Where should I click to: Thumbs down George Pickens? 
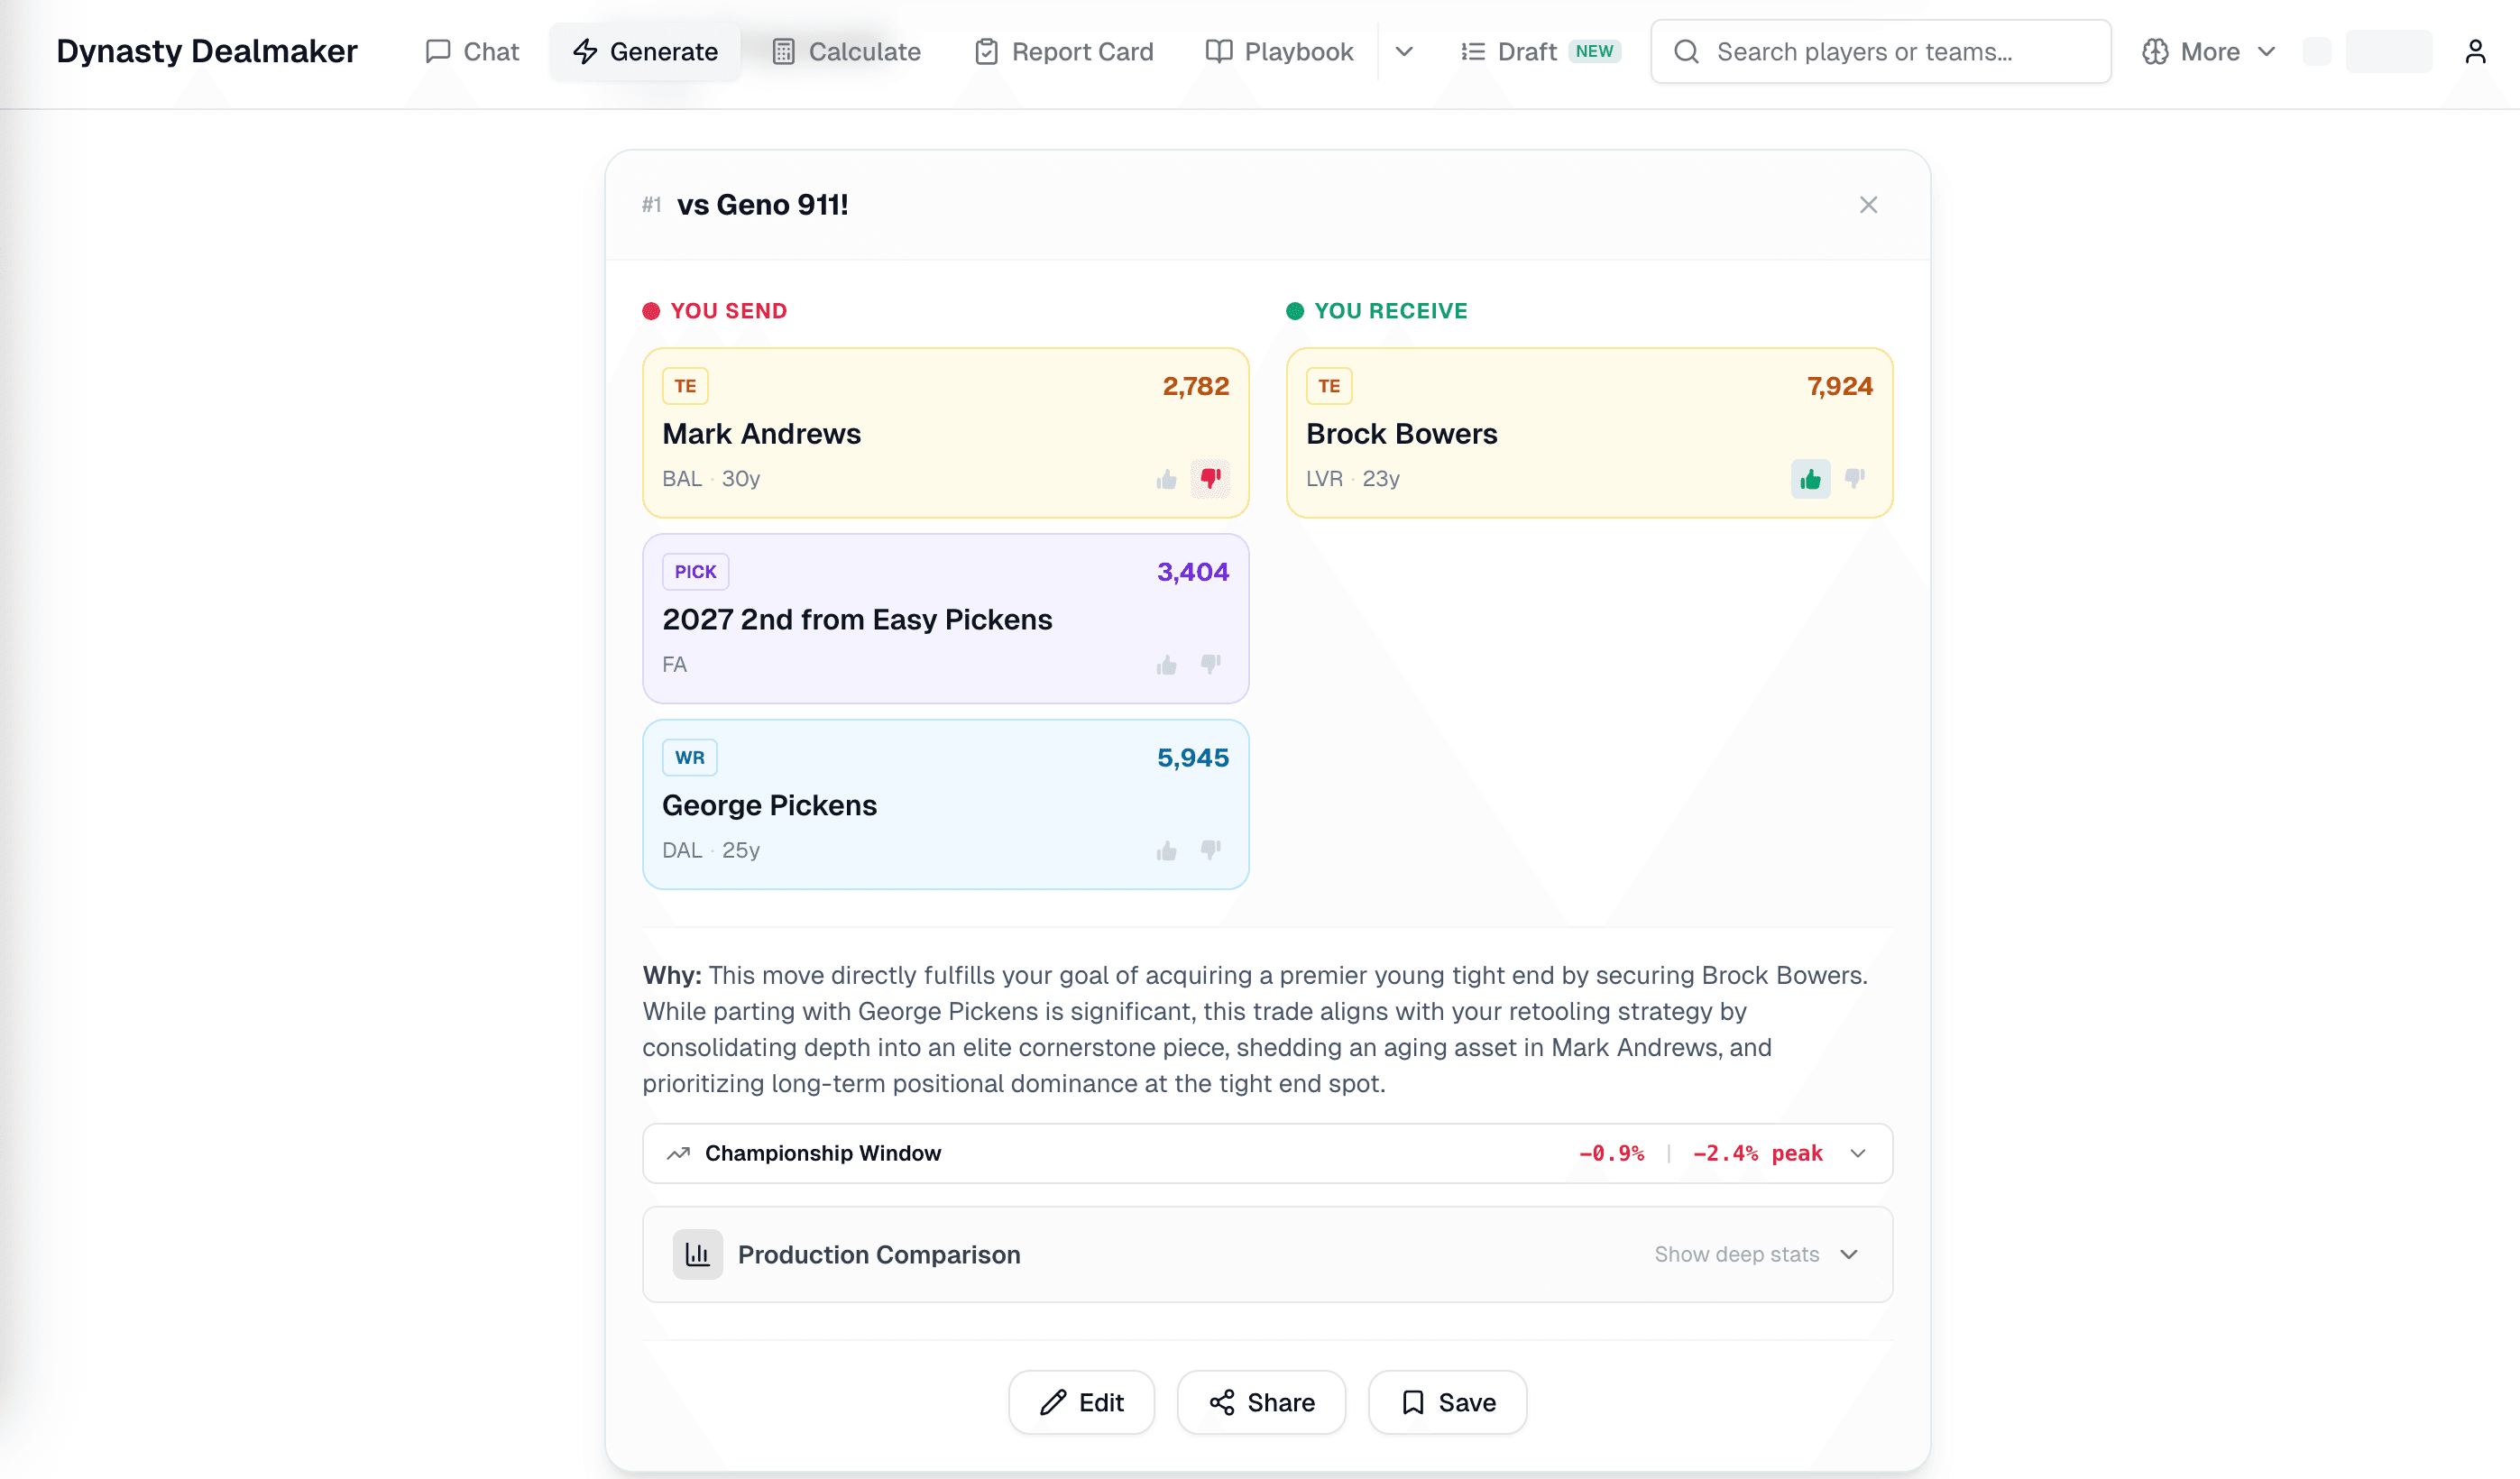(1210, 851)
